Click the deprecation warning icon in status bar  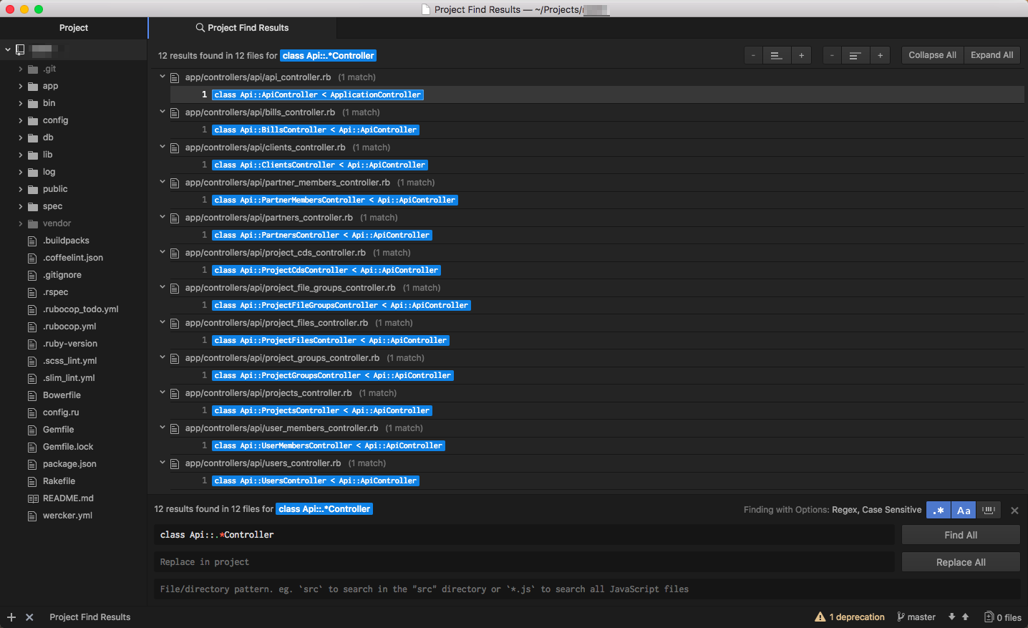(820, 617)
